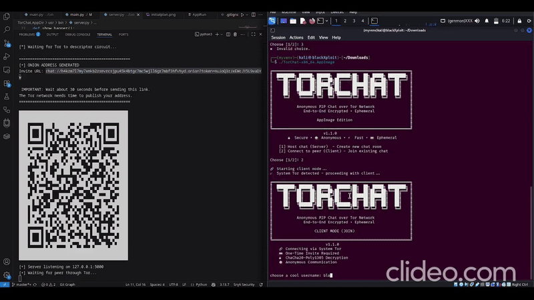Open the Manage gear in VS Code
This screenshot has height=300, width=534.
(x=7, y=275)
